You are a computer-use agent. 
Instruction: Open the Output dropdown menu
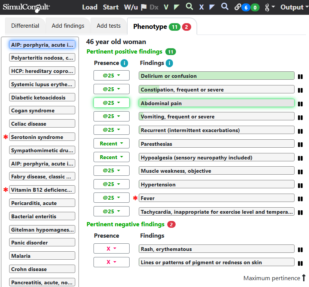295,7
